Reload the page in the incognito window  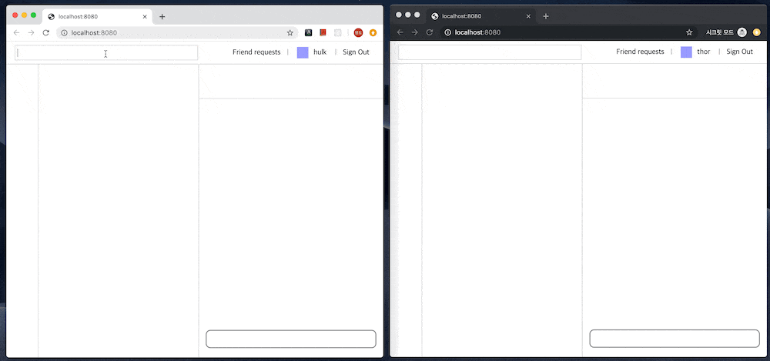coord(429,32)
